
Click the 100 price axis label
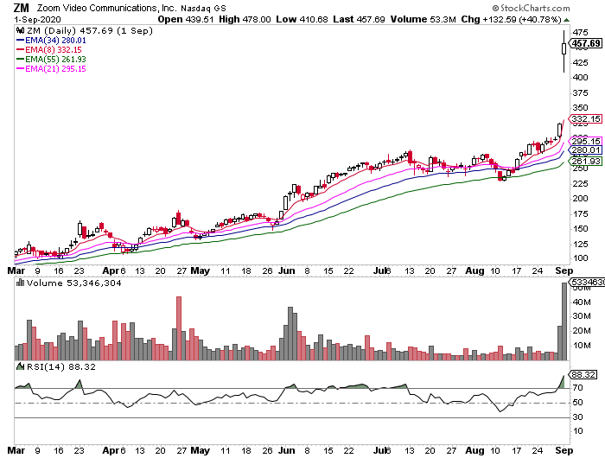[x=580, y=258]
